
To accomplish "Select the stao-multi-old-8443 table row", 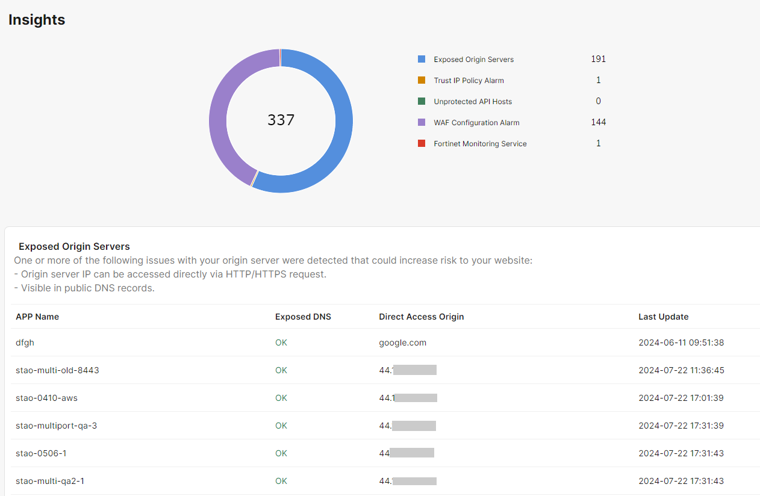I will [x=57, y=370].
